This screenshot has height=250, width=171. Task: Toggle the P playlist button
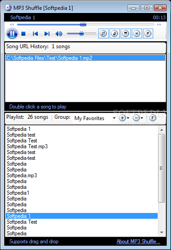click(x=148, y=33)
